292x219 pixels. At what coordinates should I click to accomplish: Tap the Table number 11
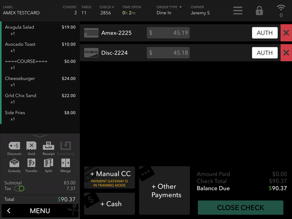[84, 13]
